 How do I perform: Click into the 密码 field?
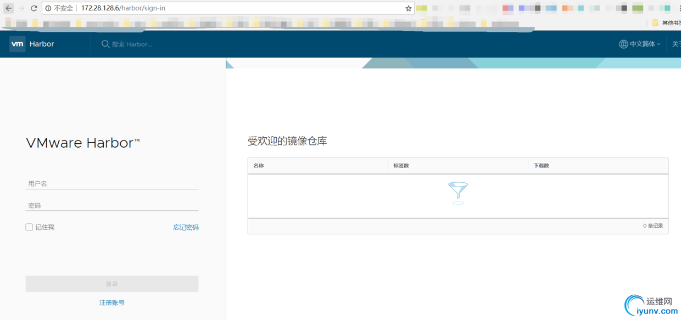coord(112,205)
